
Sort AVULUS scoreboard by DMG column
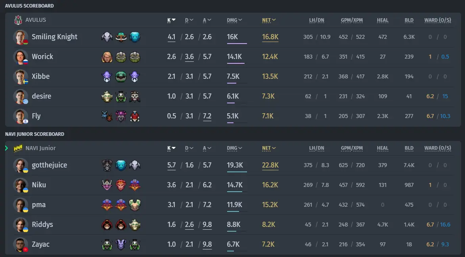234,20
